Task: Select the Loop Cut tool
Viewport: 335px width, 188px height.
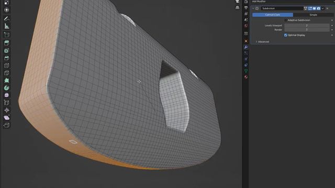Action: [x=7, y=65]
